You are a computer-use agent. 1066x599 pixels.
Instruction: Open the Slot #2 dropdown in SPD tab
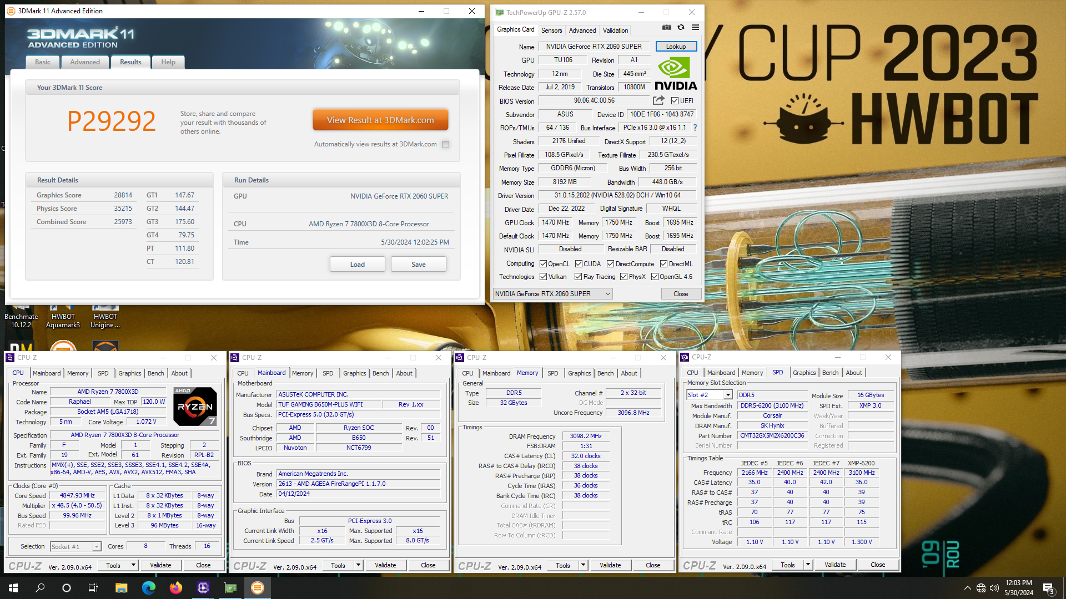click(710, 395)
